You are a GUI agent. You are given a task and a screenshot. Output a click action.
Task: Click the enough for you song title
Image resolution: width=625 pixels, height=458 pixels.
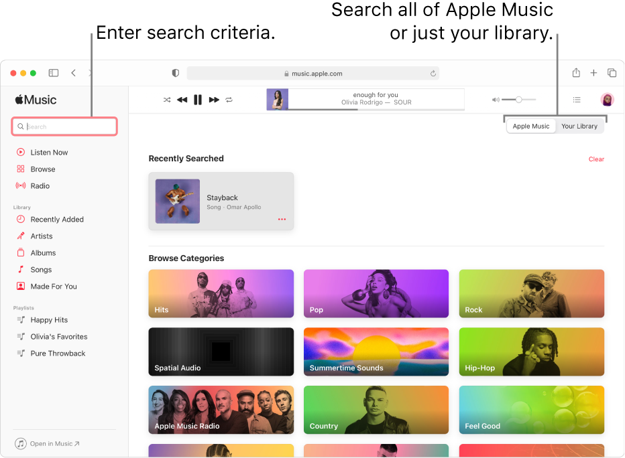coord(376,94)
